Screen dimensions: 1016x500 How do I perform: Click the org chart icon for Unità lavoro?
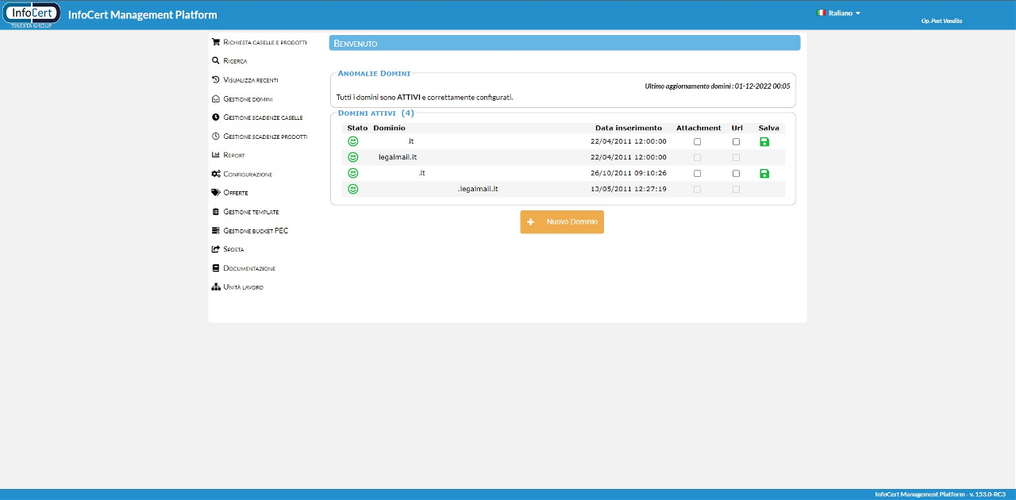(216, 287)
